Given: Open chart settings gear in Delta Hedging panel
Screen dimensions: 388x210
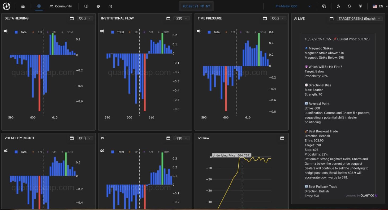Looking at the screenshot, I should [6, 31].
